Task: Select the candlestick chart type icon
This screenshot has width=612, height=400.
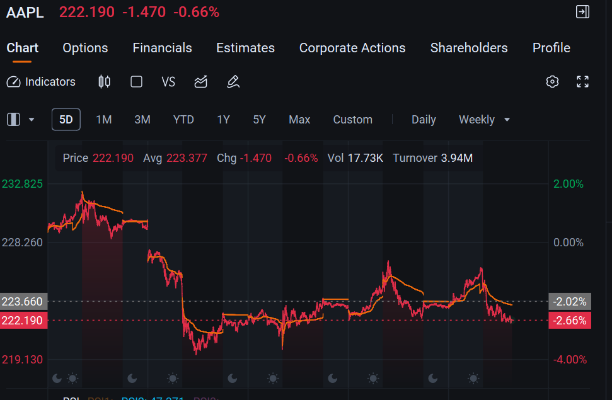Action: [x=104, y=82]
